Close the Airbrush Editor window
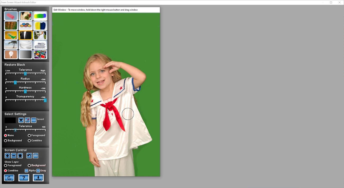 pyautogui.click(x=340, y=2)
